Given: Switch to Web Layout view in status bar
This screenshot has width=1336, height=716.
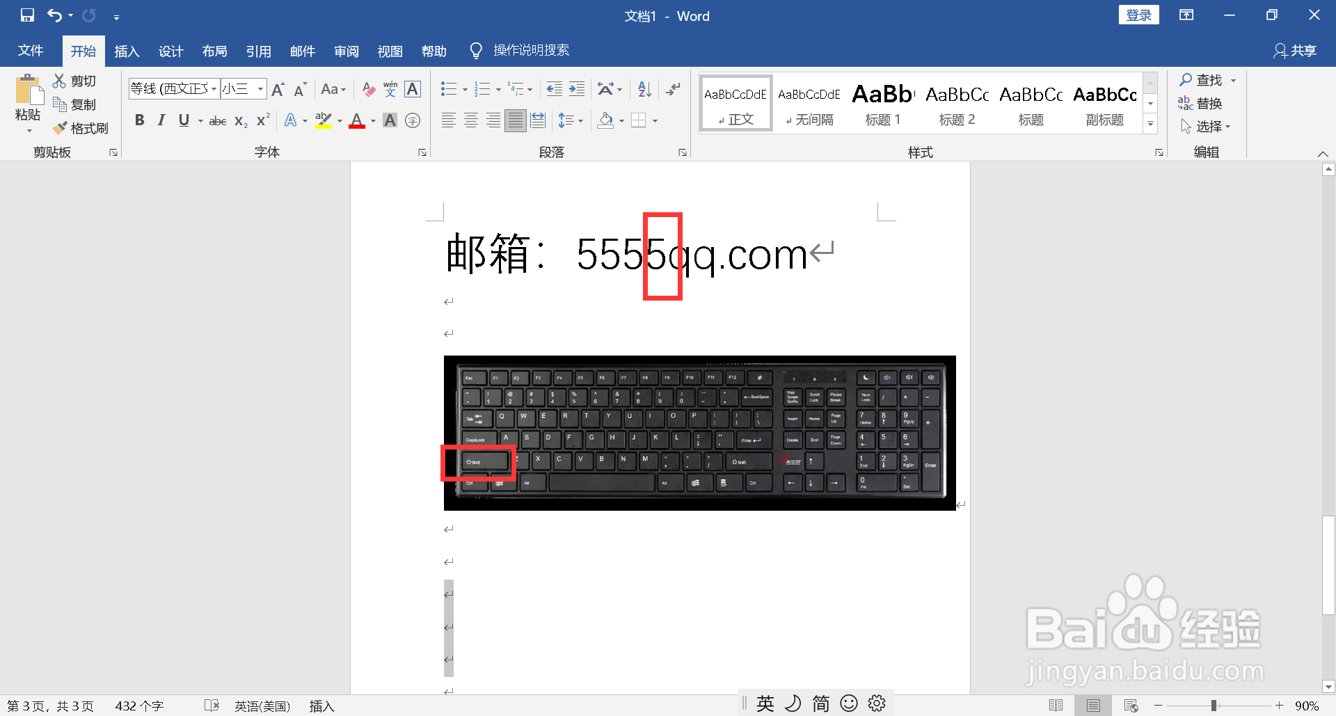Looking at the screenshot, I should [x=1131, y=706].
